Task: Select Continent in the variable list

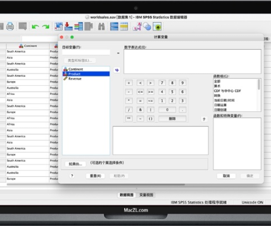Action: pos(86,69)
